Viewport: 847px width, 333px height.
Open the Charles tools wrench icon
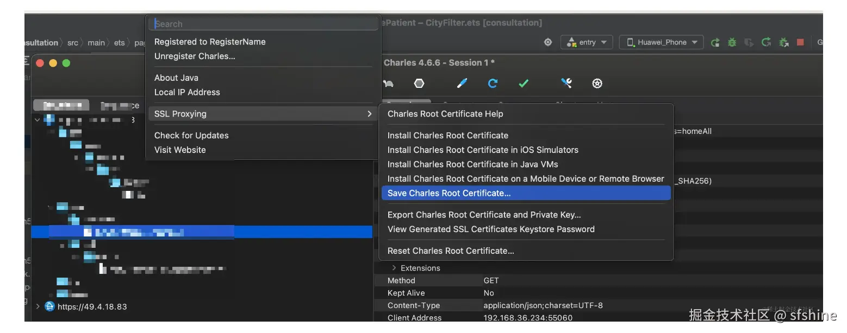[566, 84]
